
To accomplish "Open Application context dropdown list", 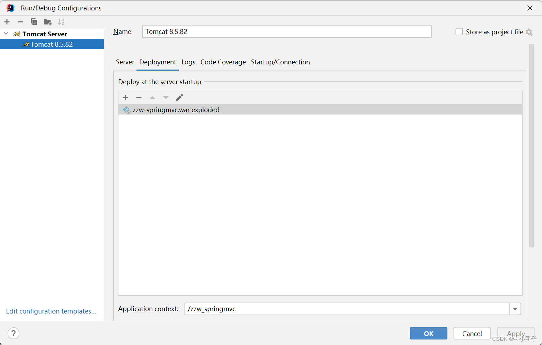I will pyautogui.click(x=515, y=309).
